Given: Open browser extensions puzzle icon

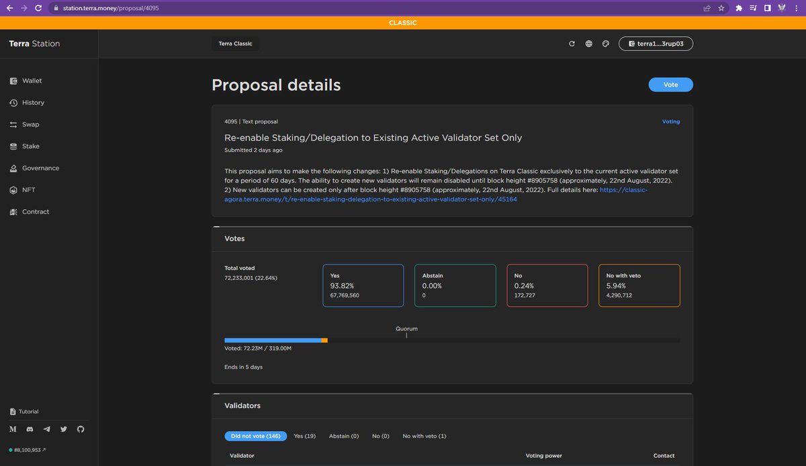Looking at the screenshot, I should (x=740, y=8).
